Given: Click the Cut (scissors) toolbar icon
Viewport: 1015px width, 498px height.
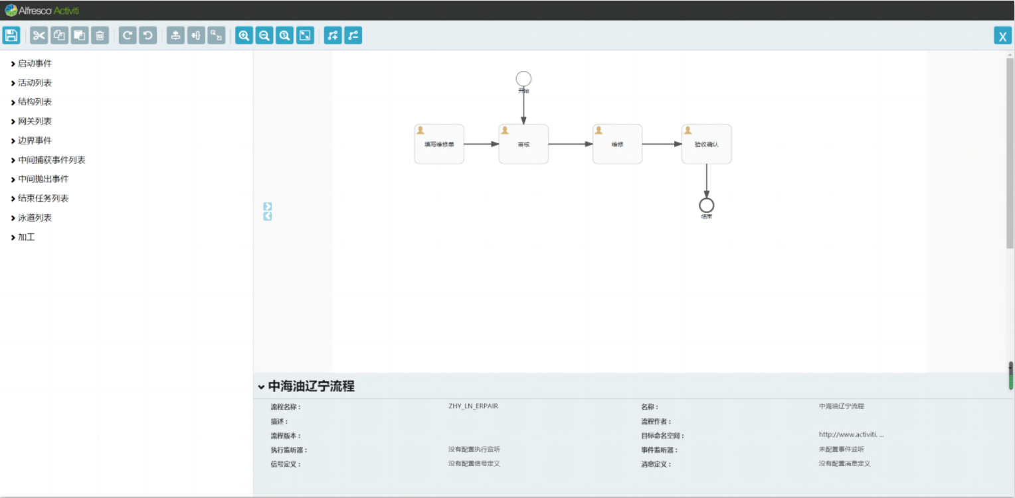Looking at the screenshot, I should (39, 36).
